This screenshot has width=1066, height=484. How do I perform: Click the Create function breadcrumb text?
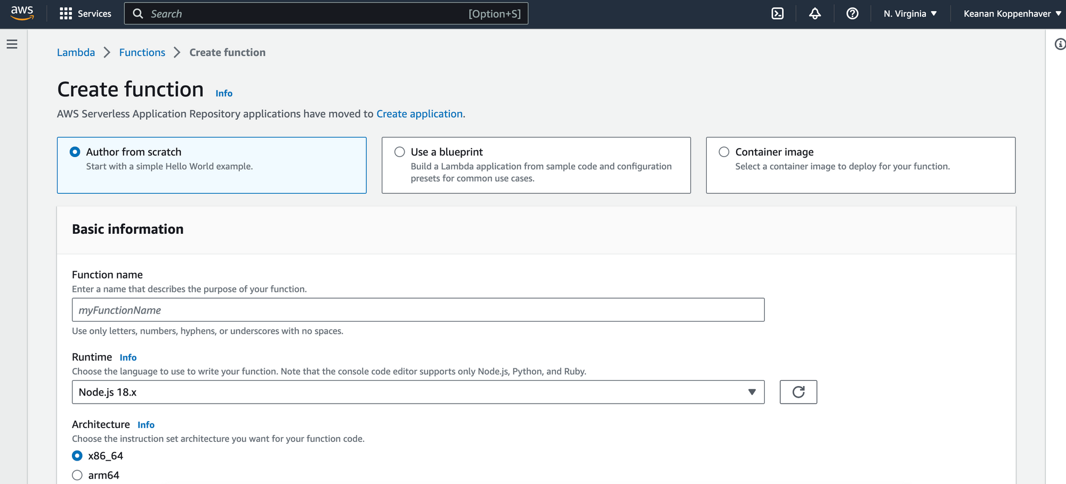click(228, 52)
